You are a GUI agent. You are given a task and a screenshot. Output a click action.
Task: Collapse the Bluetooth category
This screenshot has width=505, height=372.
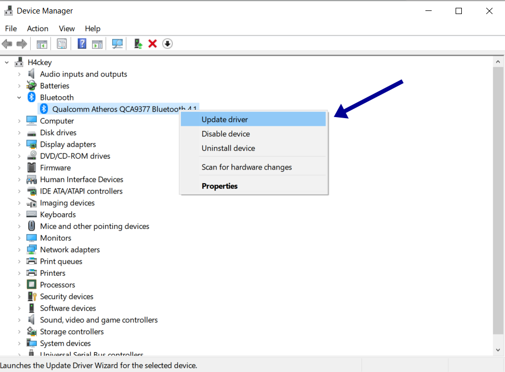pyautogui.click(x=19, y=97)
